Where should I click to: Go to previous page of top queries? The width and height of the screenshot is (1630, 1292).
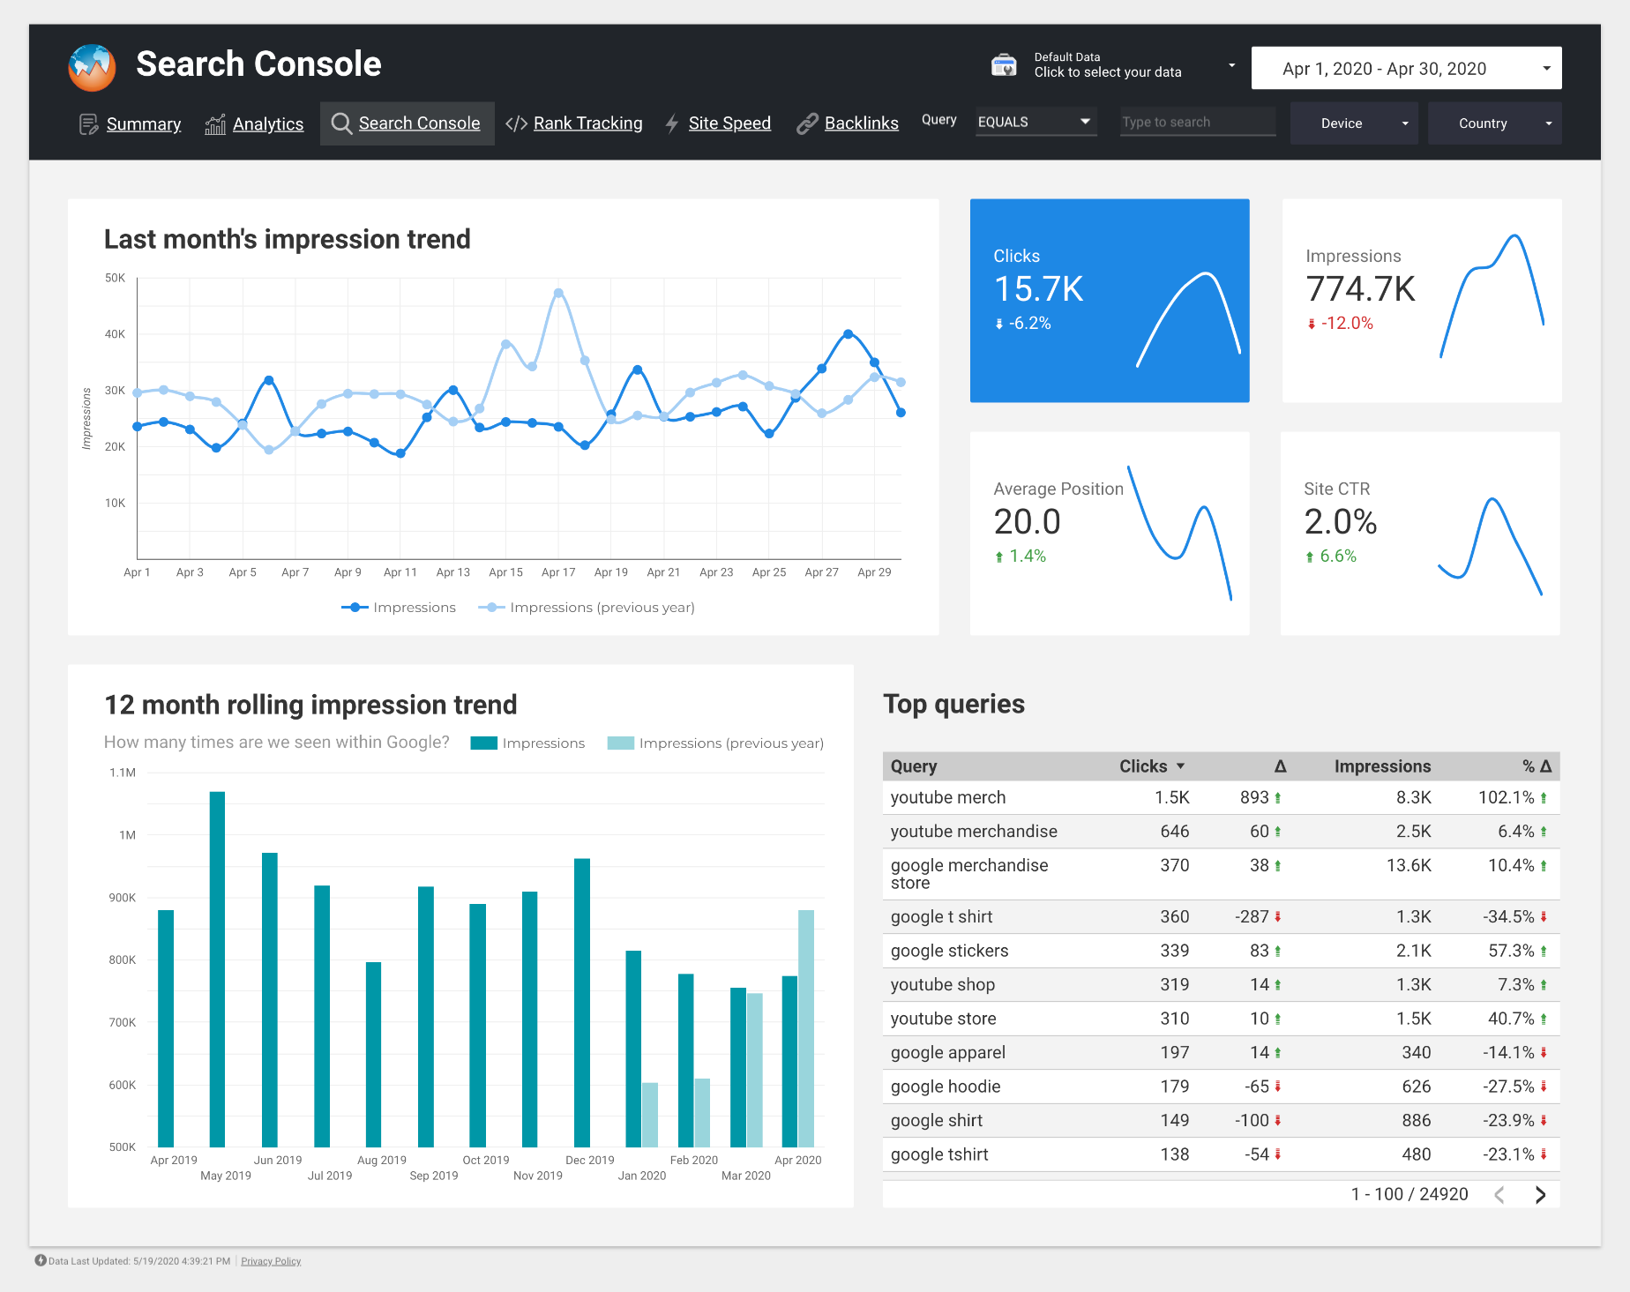click(1499, 1195)
